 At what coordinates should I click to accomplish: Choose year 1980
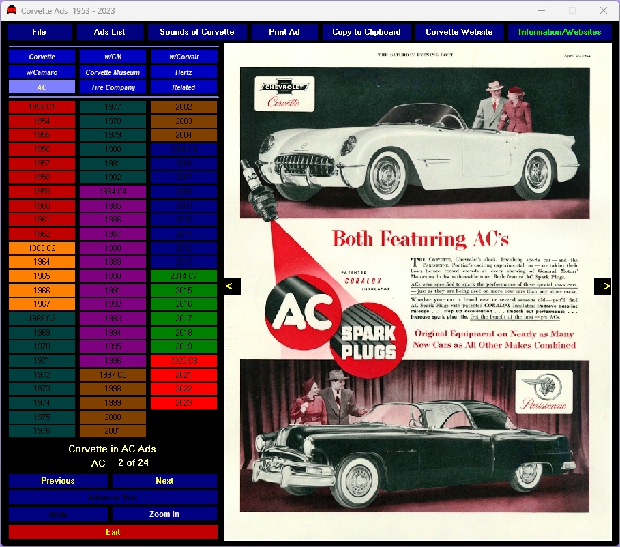point(113,149)
